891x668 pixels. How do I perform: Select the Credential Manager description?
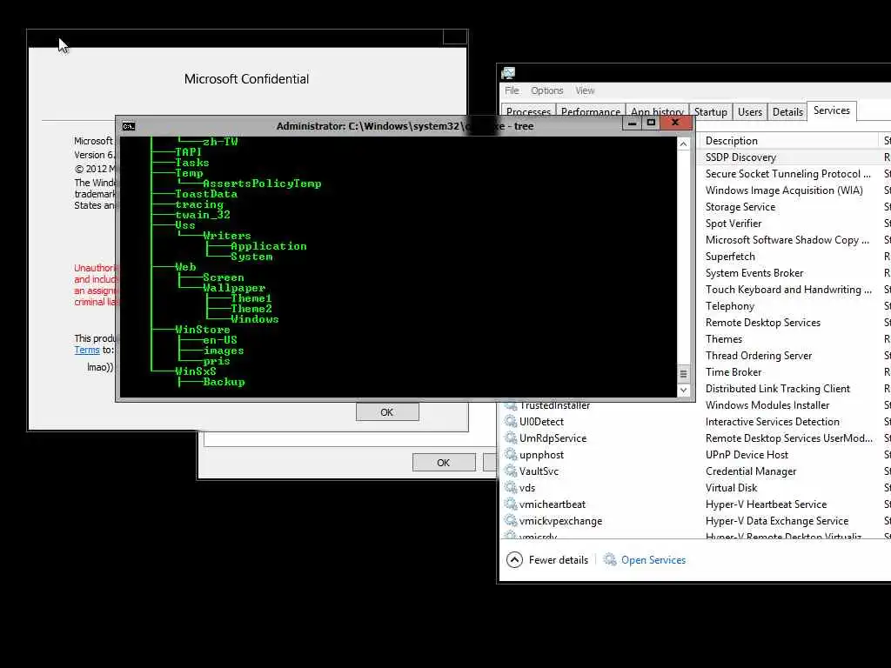point(751,471)
